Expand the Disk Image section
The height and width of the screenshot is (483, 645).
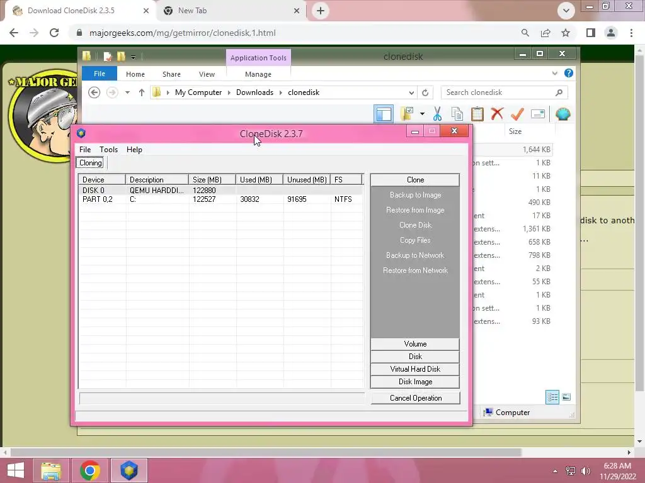415,382
